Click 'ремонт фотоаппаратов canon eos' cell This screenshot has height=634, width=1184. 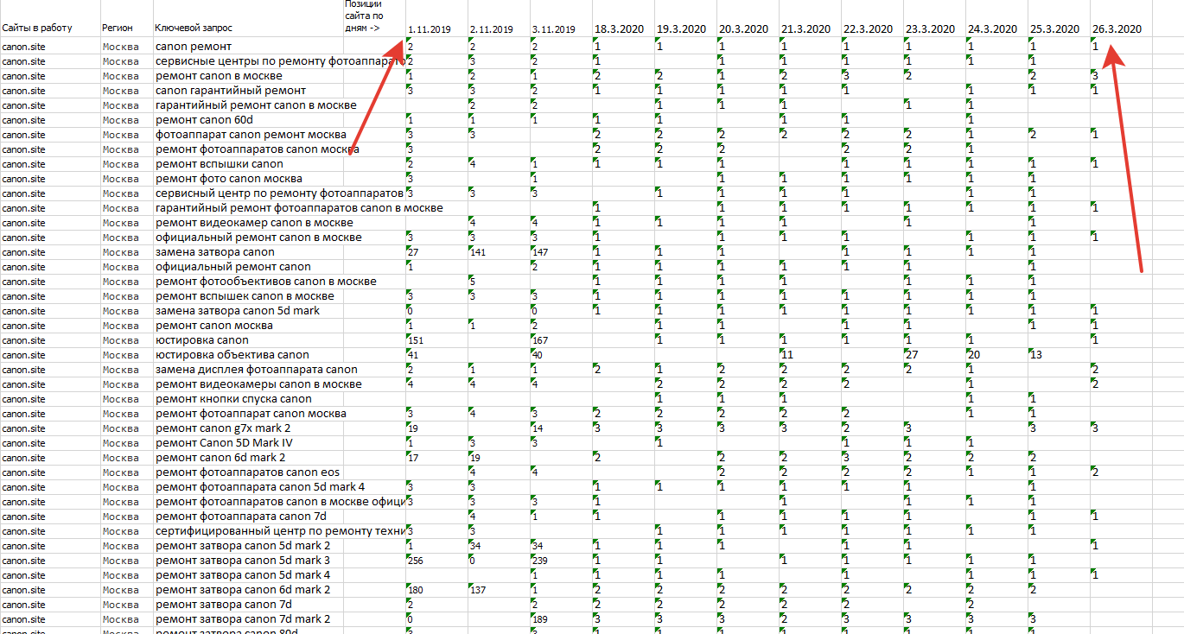pyautogui.click(x=248, y=472)
